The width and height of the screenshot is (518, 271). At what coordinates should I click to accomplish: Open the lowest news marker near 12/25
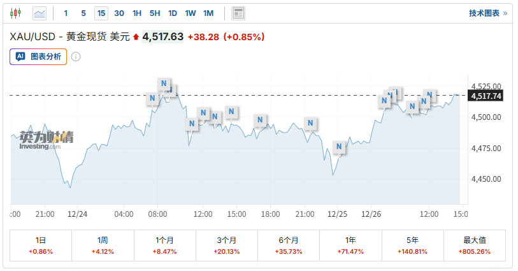(339, 147)
